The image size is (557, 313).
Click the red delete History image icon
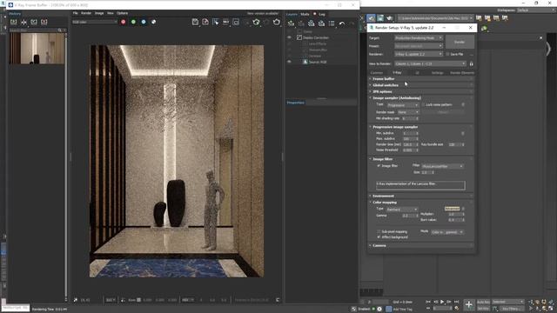pyautogui.click(x=44, y=22)
